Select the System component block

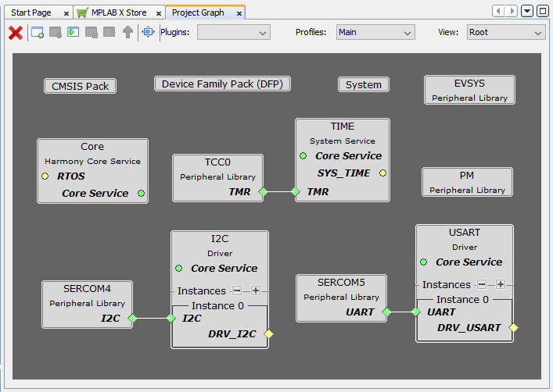[x=364, y=84]
